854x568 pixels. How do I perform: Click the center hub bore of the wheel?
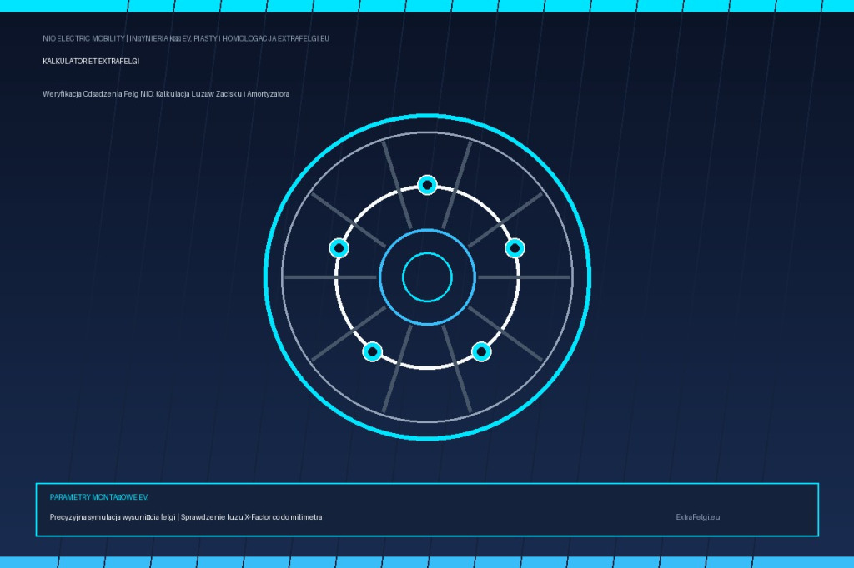click(428, 277)
